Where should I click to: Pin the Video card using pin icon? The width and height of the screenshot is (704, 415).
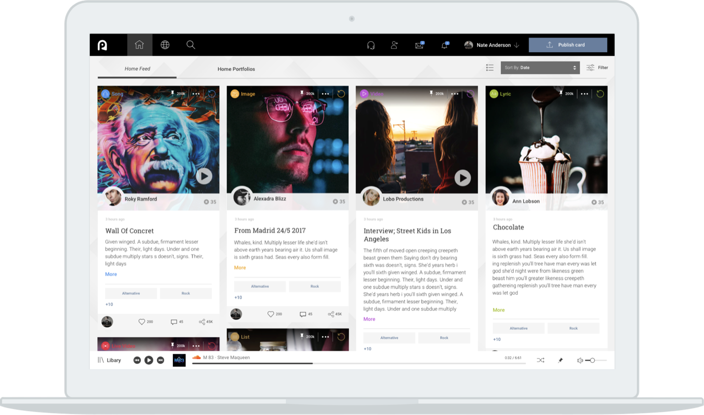(x=431, y=93)
